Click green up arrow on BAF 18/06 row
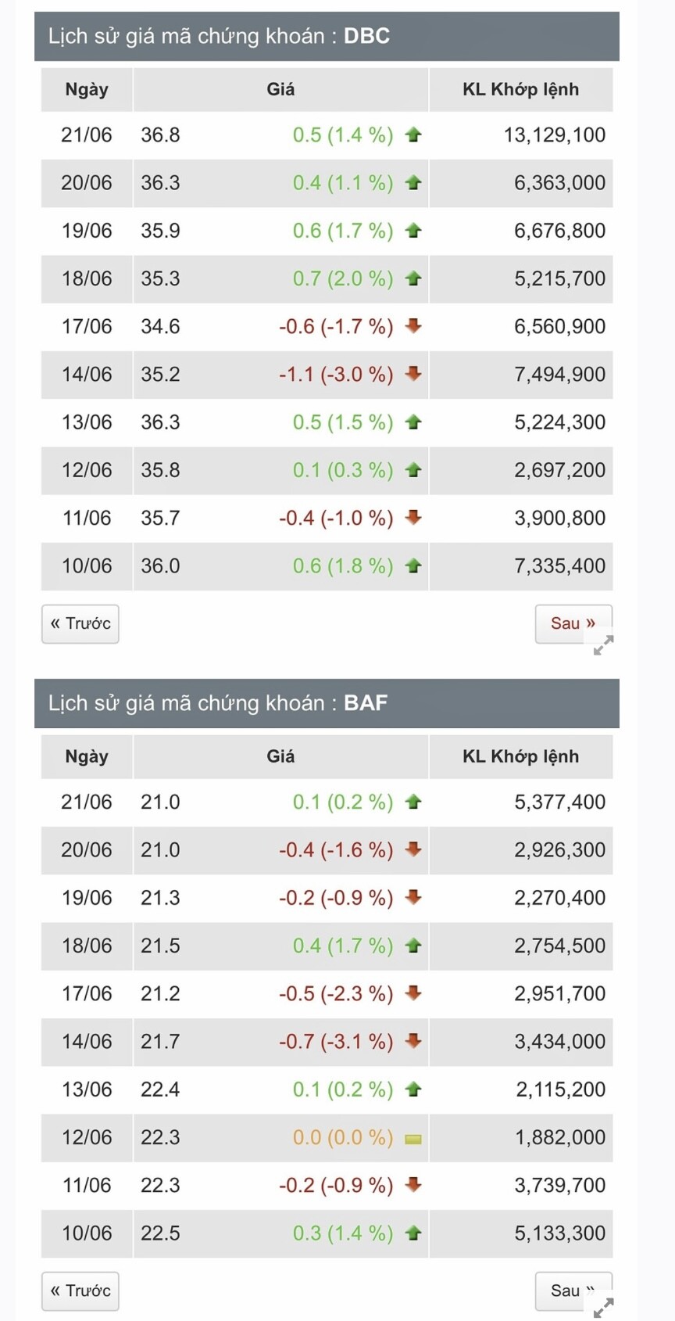The width and height of the screenshot is (675, 1321). tap(413, 946)
